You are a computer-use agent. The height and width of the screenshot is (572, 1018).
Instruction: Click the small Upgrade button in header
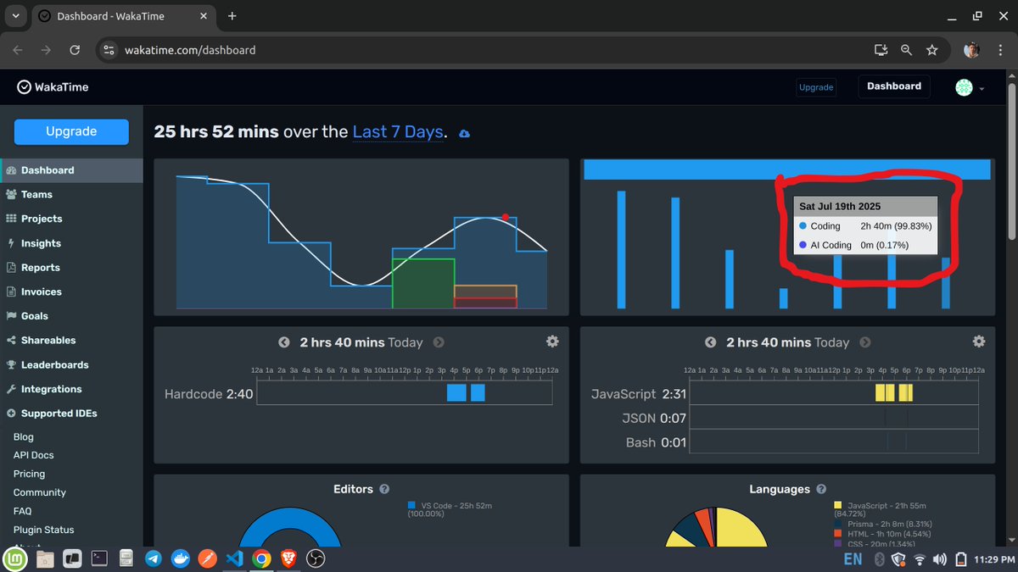point(816,87)
